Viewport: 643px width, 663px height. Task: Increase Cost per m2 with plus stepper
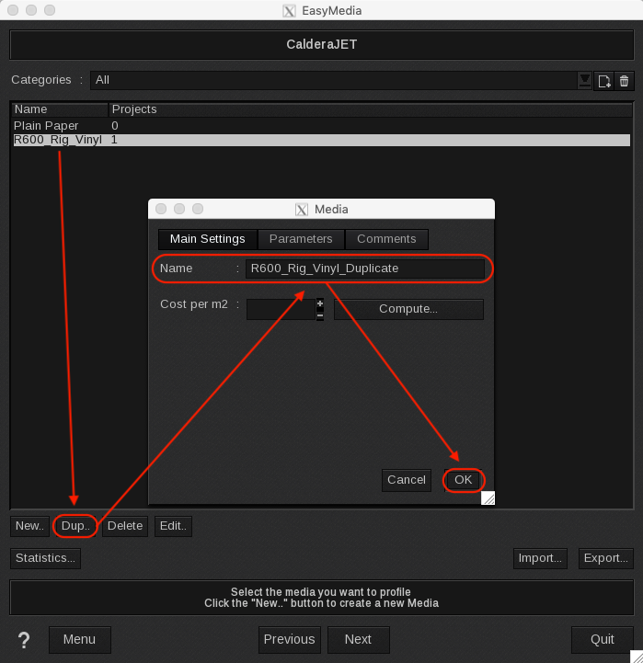pyautogui.click(x=320, y=303)
